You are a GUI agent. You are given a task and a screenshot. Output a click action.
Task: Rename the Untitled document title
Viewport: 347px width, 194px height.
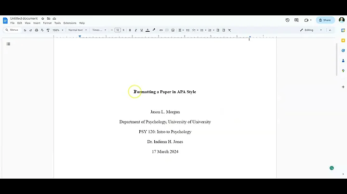[24, 19]
